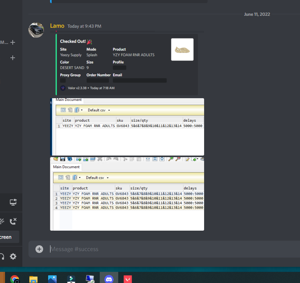Click the insert column icon in CSV toolbar
Viewport: 300px width, 283px height.
85,159
